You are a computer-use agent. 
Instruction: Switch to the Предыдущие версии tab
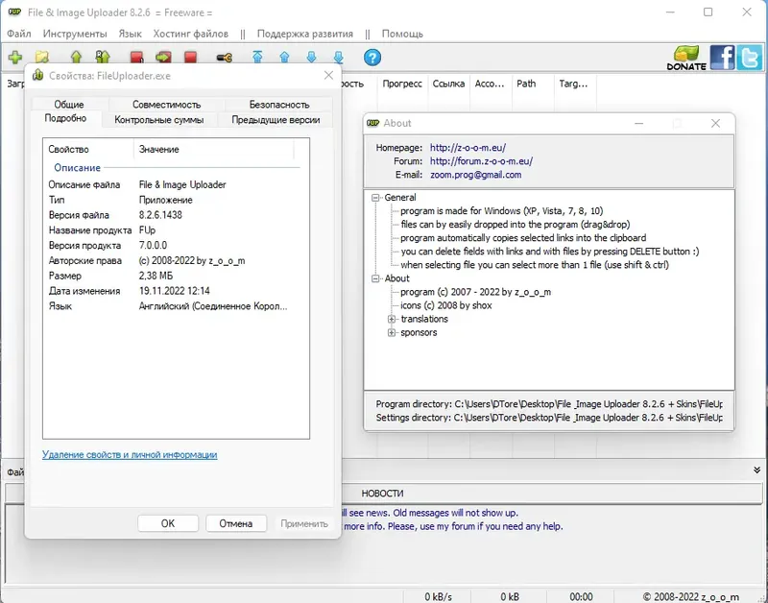point(276,119)
